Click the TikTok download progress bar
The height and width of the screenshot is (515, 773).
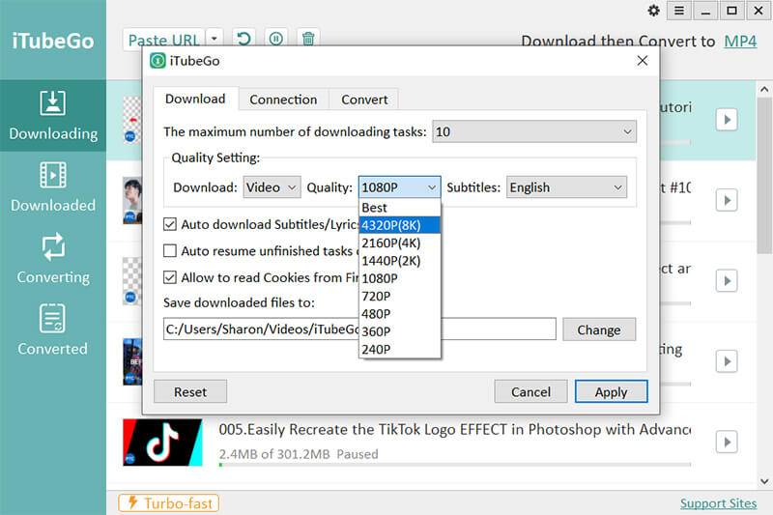pos(455,464)
